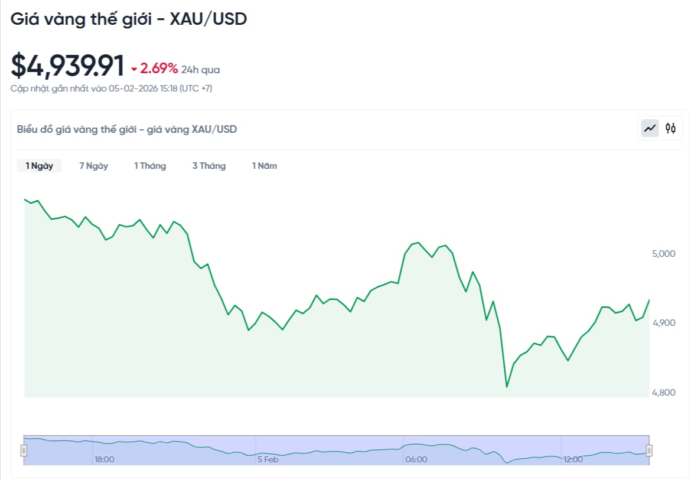Switch to the "1 Tháng" tab
Image resolution: width=691 pixels, height=480 pixels.
coord(150,166)
